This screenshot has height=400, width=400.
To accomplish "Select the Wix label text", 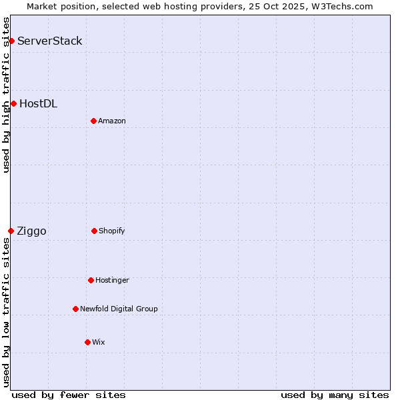I will click(99, 342).
